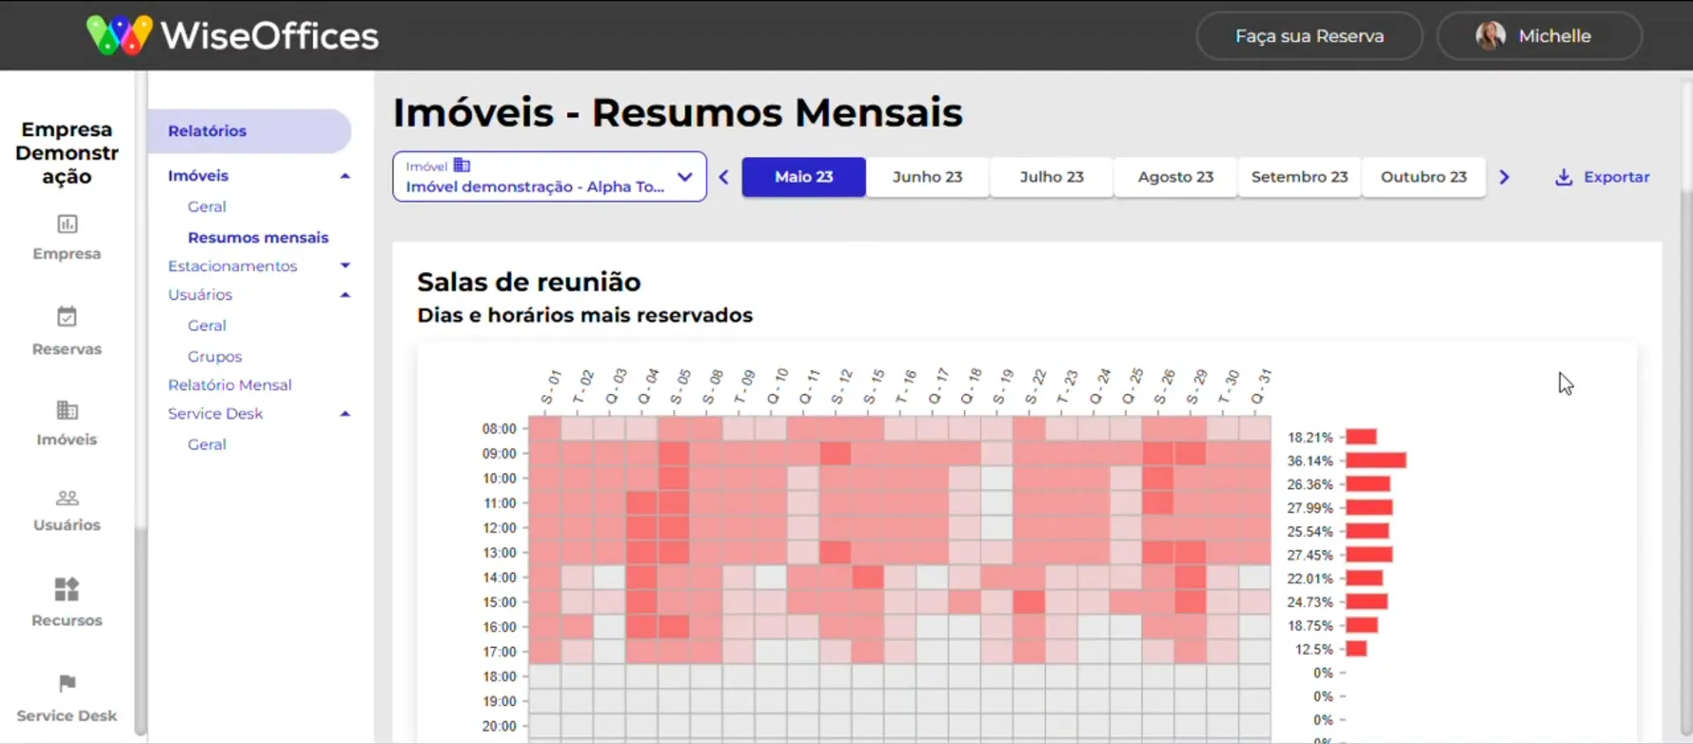This screenshot has width=1693, height=744.
Task: Click the 18.21% bar for 08:00
Action: tap(1361, 436)
